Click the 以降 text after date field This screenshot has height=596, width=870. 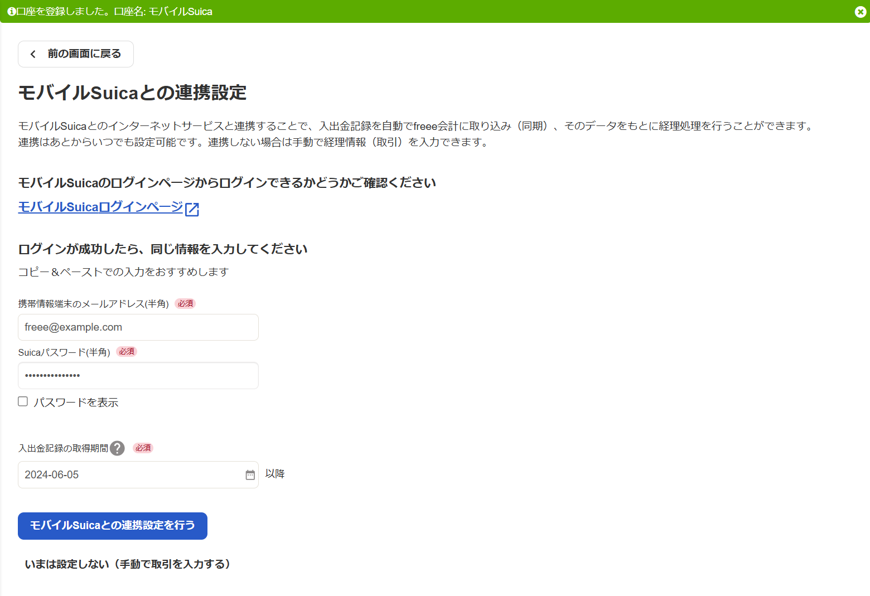(275, 474)
